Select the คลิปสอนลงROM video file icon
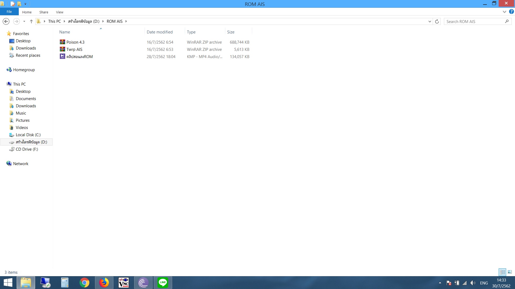The image size is (515, 289). click(x=62, y=56)
